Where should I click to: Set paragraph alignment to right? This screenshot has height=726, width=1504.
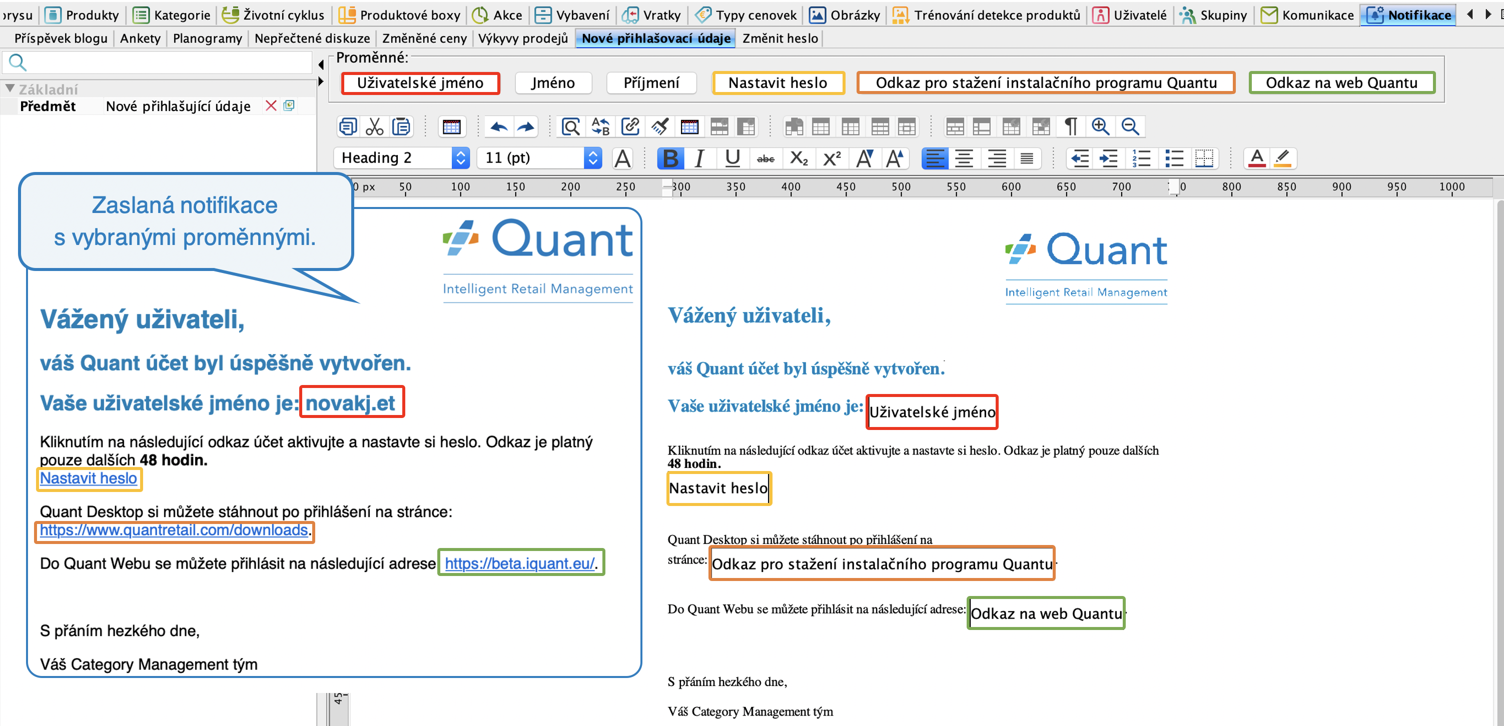(997, 158)
